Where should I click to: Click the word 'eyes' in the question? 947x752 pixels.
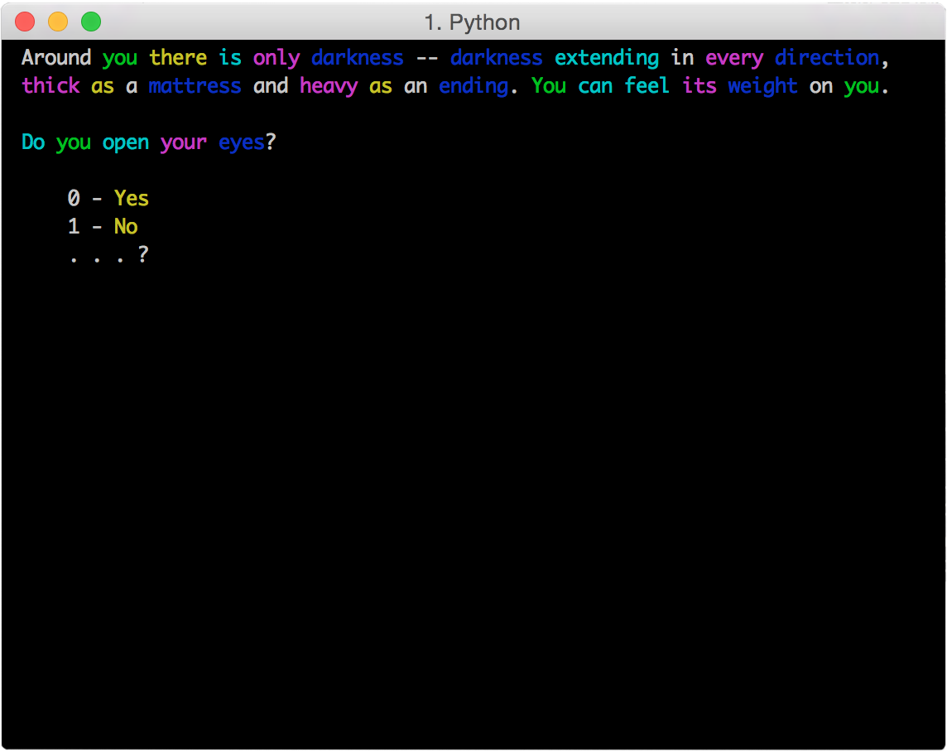tap(242, 142)
